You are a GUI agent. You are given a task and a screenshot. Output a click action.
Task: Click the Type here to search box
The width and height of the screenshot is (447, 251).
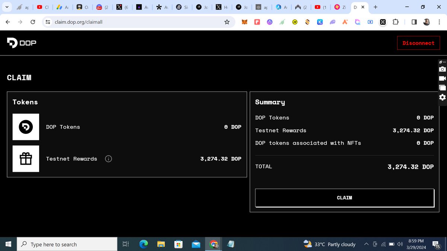(x=67, y=244)
